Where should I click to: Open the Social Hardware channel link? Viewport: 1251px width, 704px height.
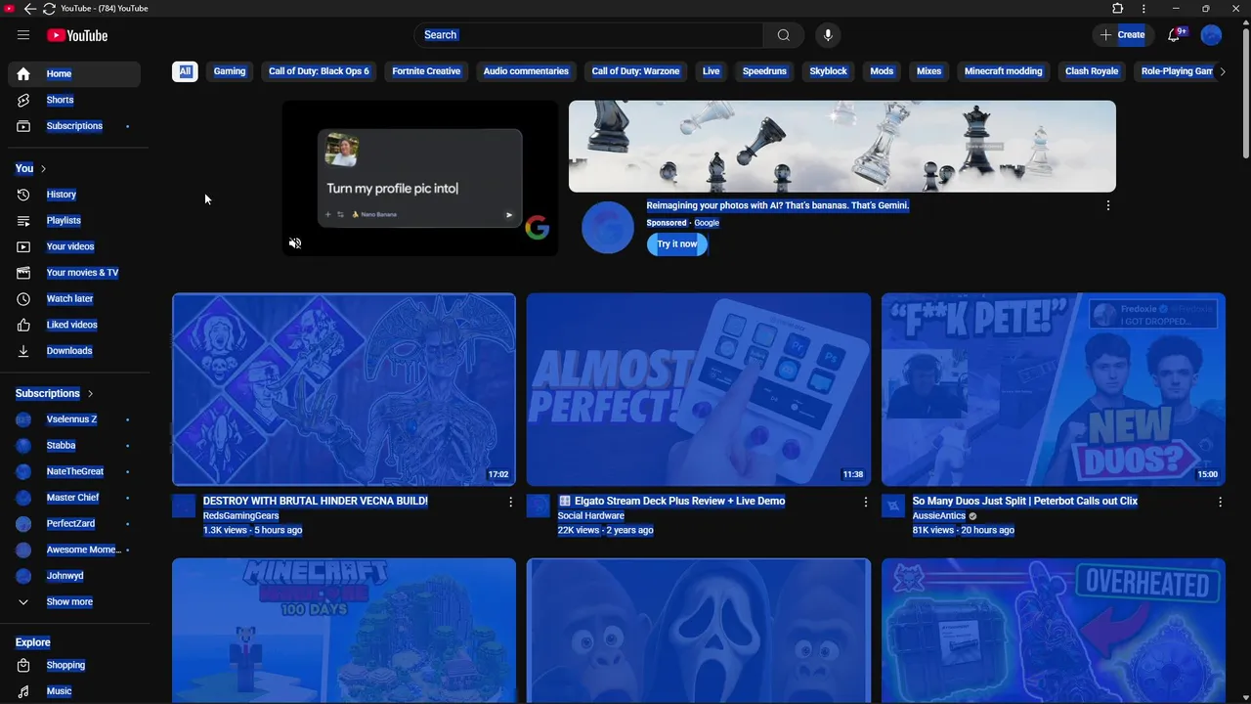coord(591,516)
